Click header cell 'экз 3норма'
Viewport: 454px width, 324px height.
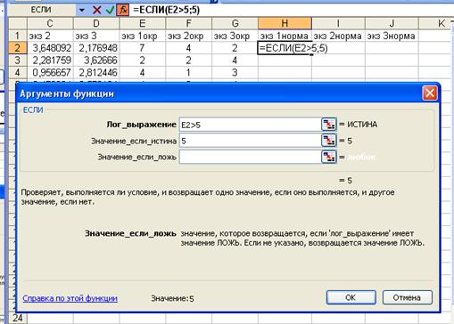(392, 36)
